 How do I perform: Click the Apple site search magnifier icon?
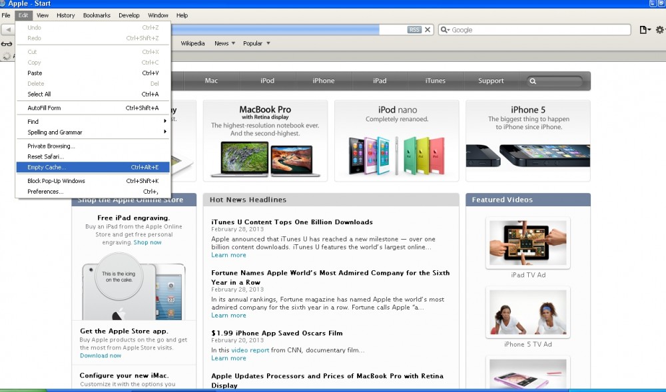(x=533, y=81)
